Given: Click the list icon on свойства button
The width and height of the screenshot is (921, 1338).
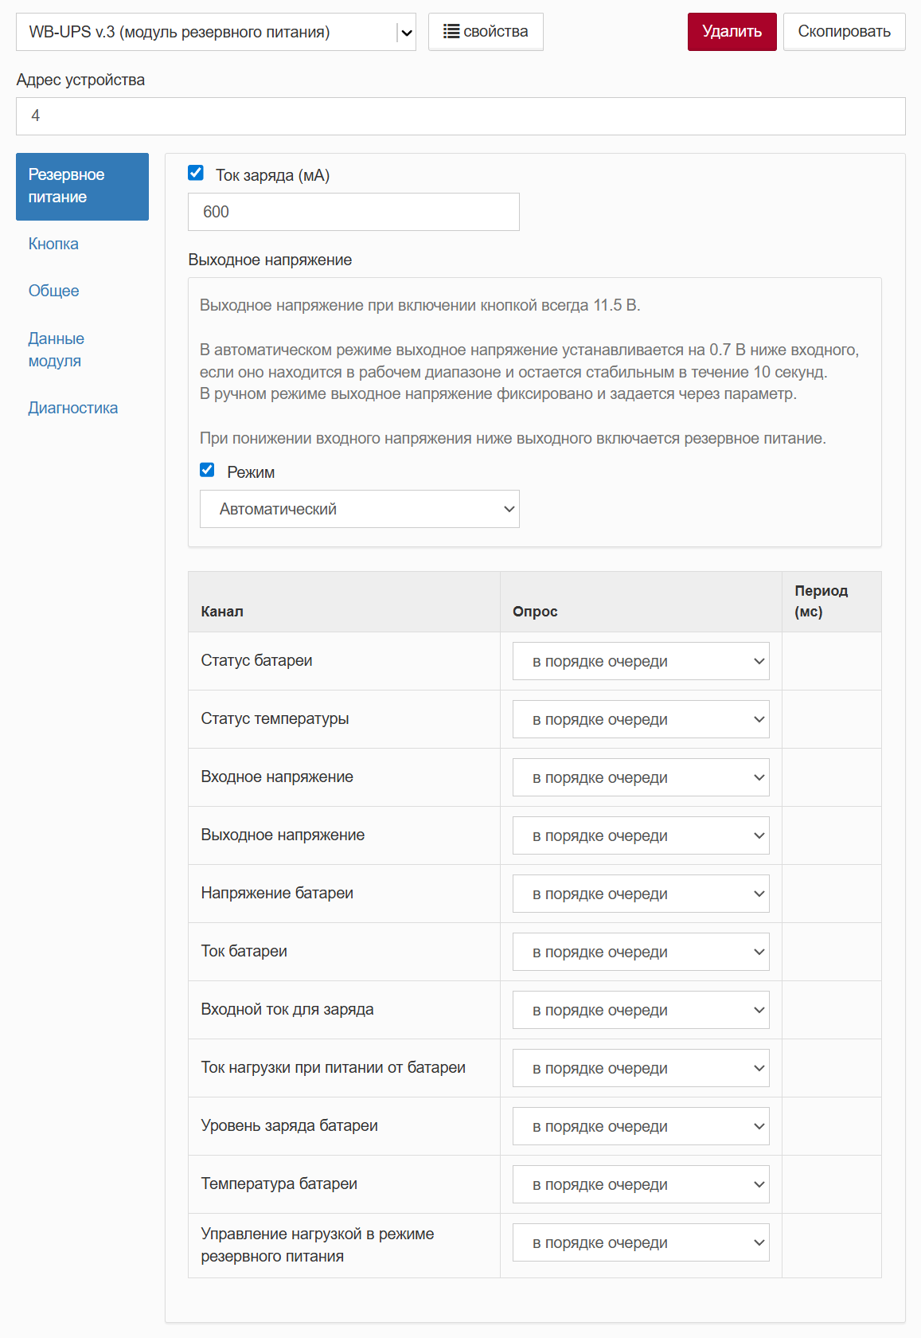Looking at the screenshot, I should 451,32.
